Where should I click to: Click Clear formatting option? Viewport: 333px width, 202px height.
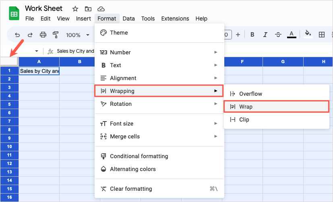(x=131, y=189)
